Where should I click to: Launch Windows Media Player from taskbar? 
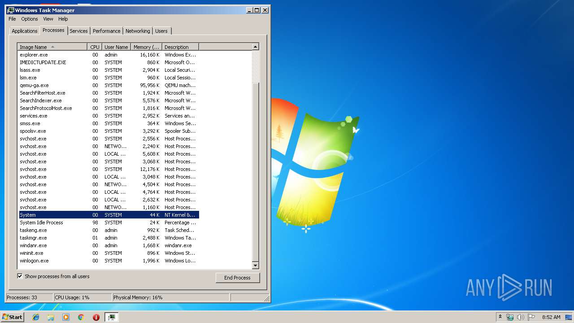coord(66,317)
